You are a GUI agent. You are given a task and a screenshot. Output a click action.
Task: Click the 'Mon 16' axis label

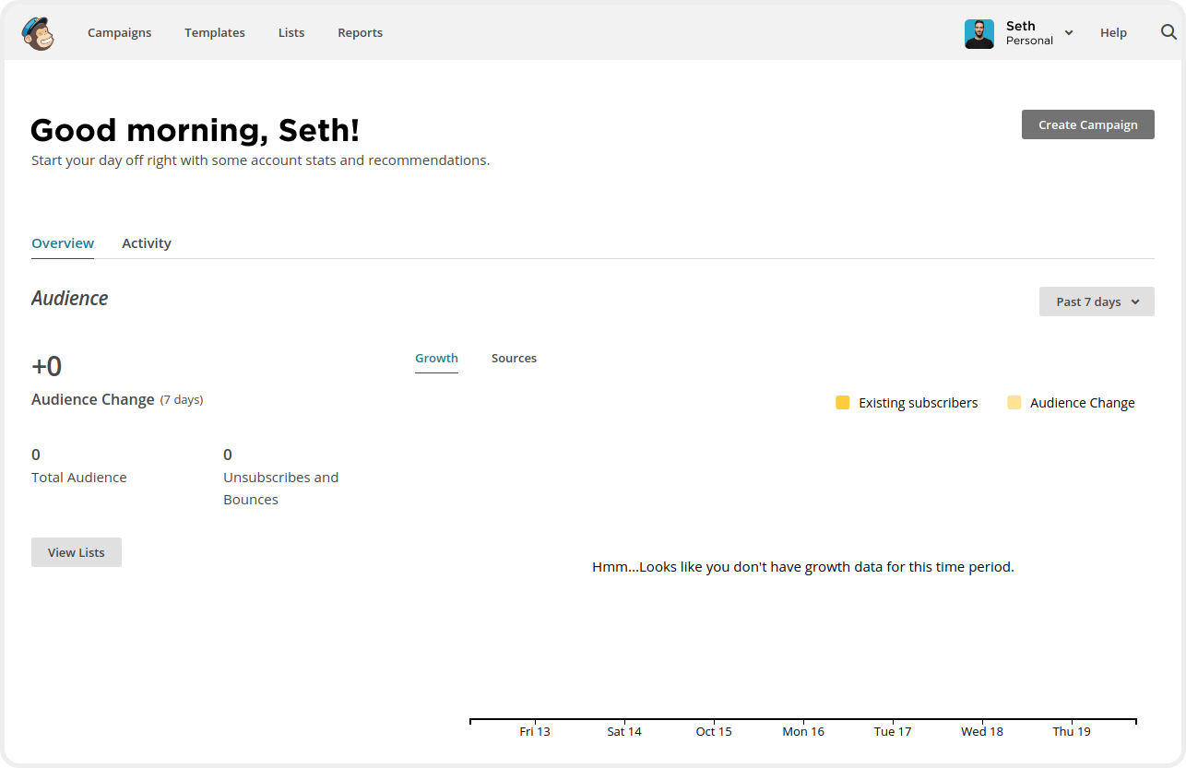tap(803, 731)
